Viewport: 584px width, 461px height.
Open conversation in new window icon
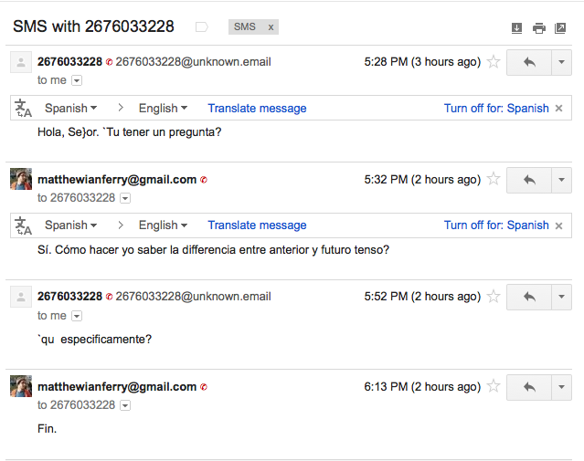point(560,28)
